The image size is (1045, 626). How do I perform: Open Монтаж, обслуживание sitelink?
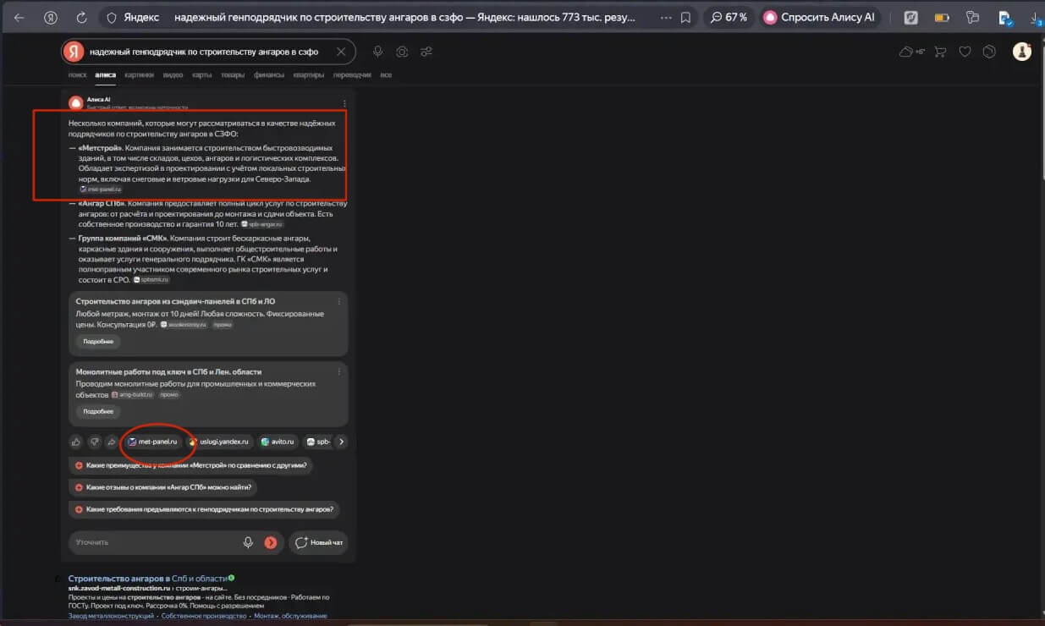[x=290, y=616]
